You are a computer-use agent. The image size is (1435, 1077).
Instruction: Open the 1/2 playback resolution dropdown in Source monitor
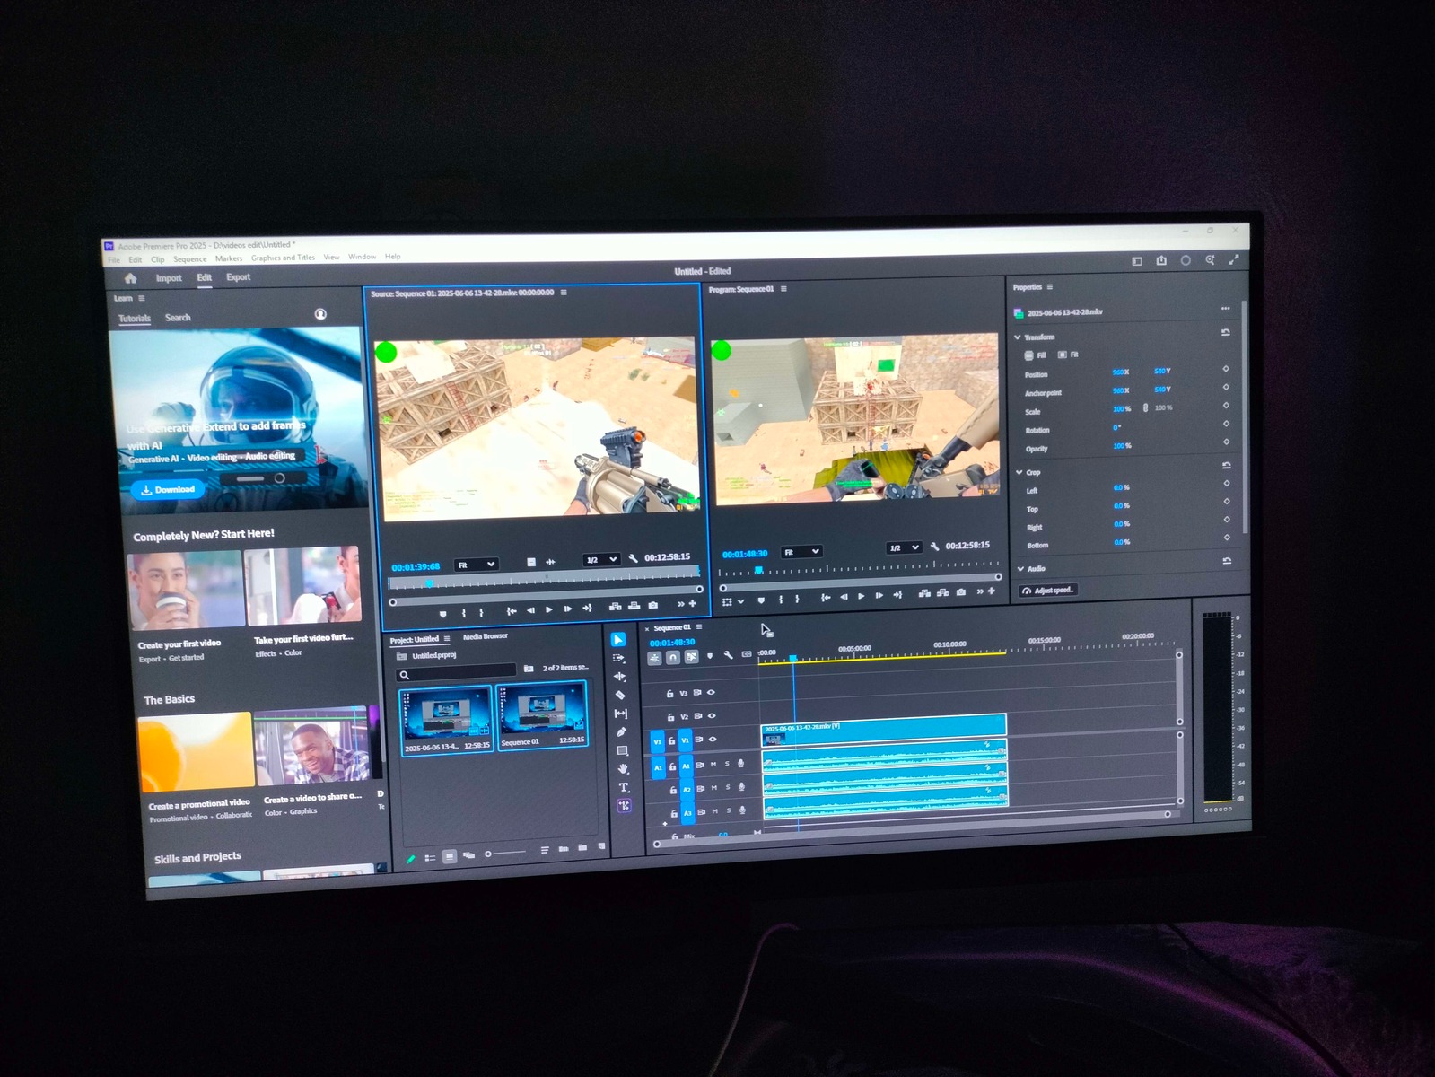[x=600, y=560]
